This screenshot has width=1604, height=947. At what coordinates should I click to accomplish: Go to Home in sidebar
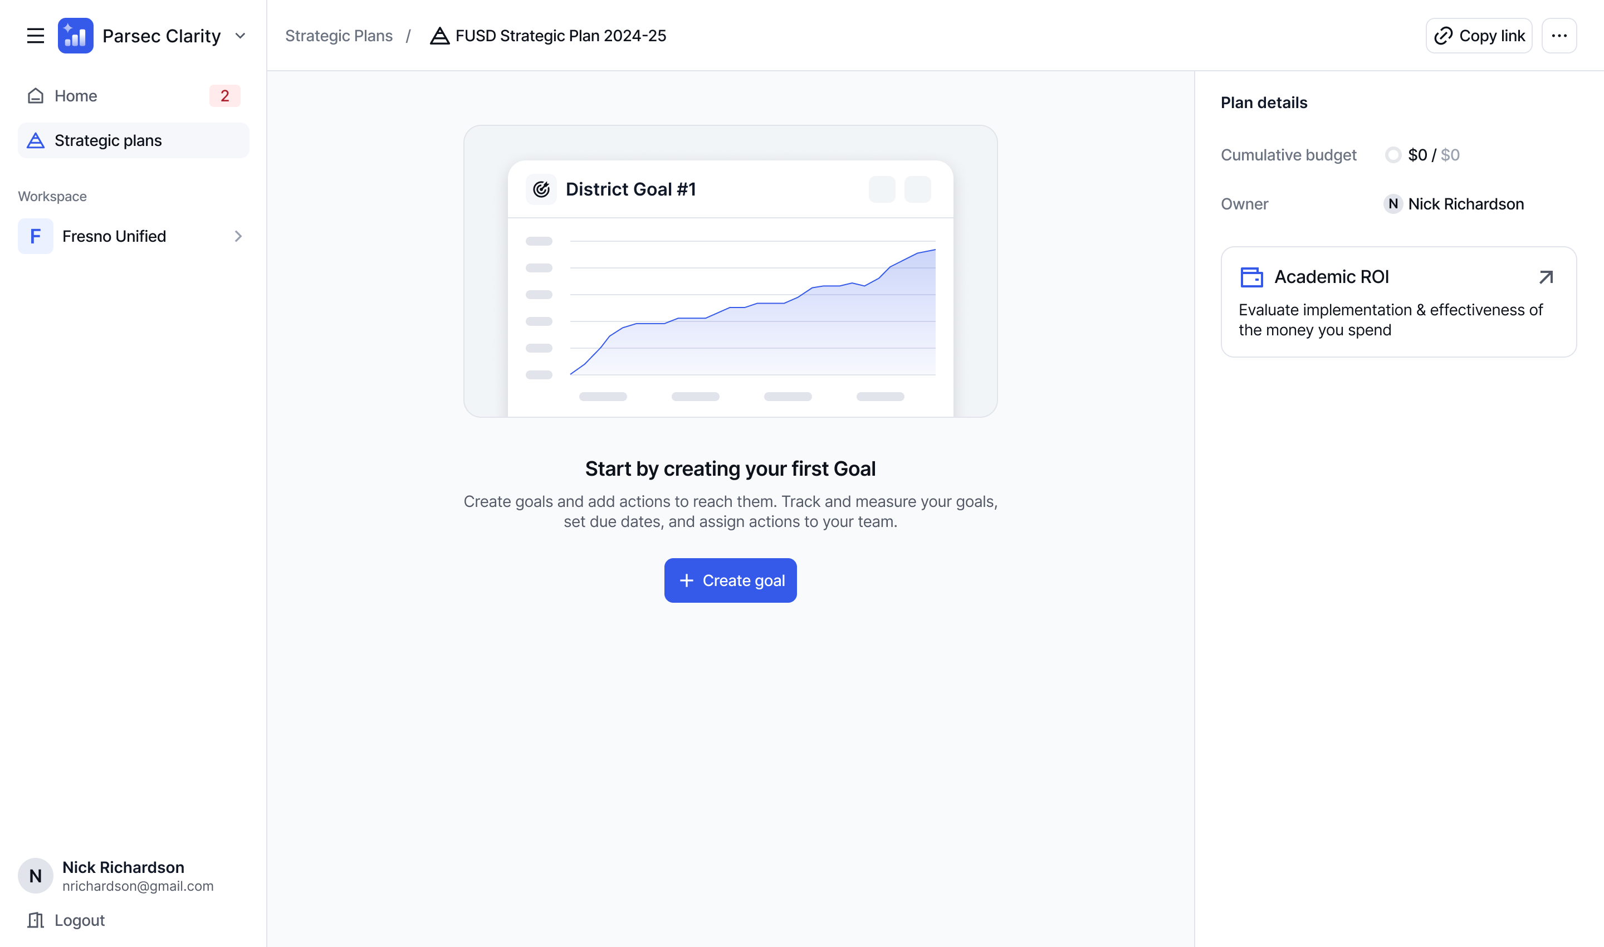click(x=76, y=96)
